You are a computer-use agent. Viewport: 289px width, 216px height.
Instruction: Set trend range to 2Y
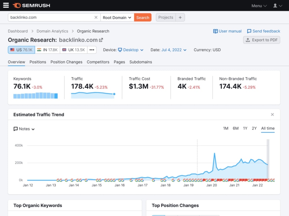coord(254,128)
